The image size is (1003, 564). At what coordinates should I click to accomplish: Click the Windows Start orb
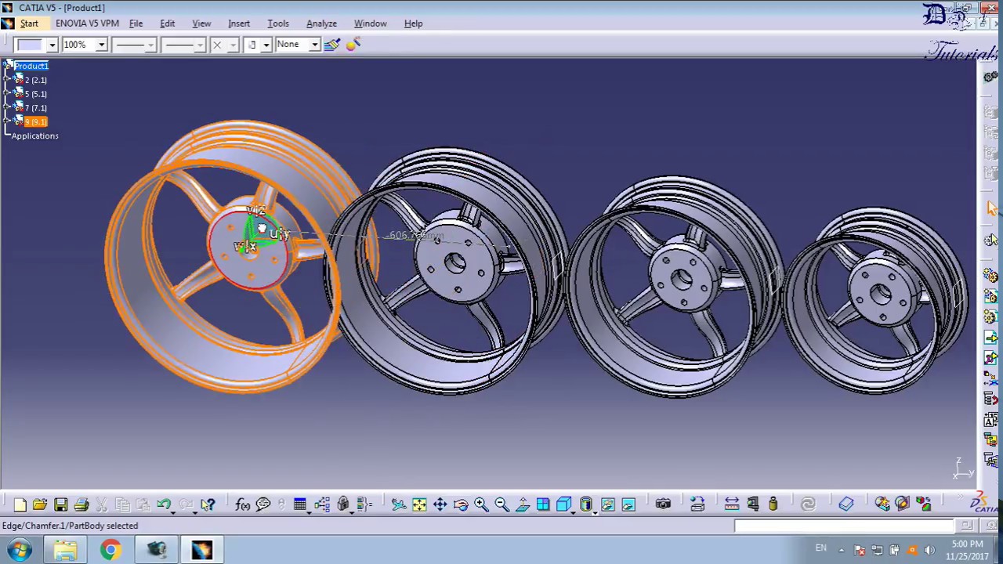(20, 550)
